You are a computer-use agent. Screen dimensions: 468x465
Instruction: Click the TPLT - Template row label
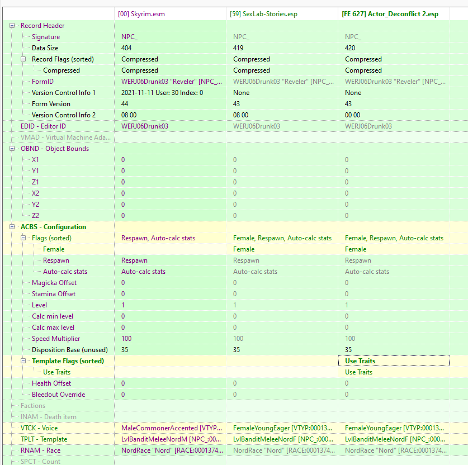44,439
